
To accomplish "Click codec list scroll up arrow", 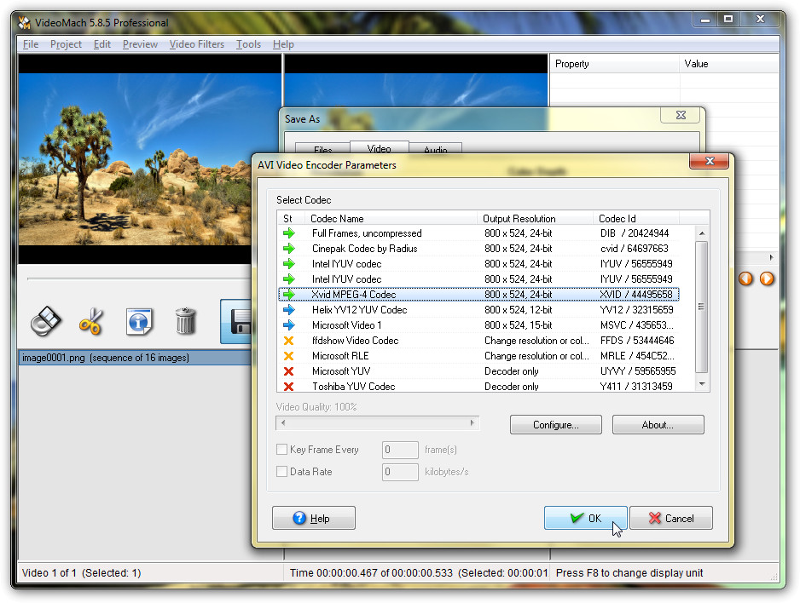I will 702,233.
